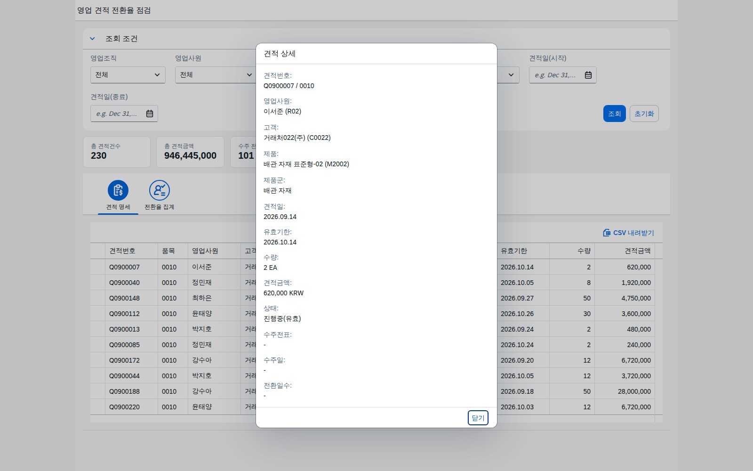Screen dimensions: 753x471
Task: Click the 견적일(종료) date input field
Action: click(x=124, y=114)
